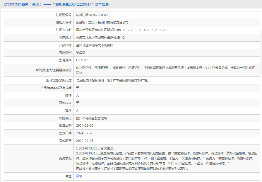Select registration number value 渝械注准20242220047
The height and width of the screenshot is (182, 262).
tap(92, 15)
